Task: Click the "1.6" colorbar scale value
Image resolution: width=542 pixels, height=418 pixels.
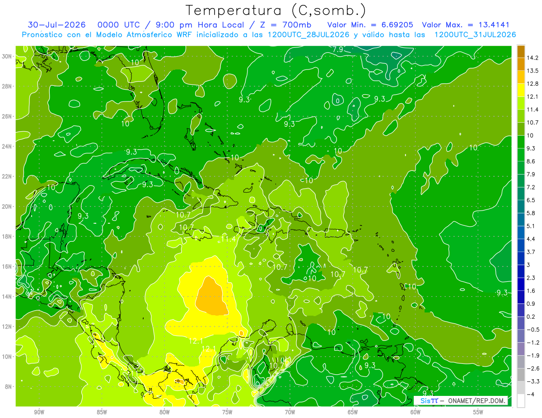Action: (x=532, y=290)
